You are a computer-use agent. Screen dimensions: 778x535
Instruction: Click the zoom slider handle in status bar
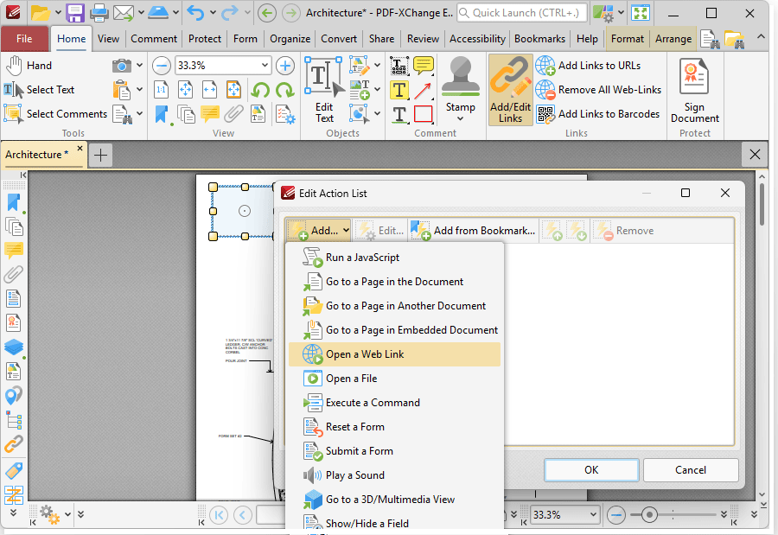[x=649, y=515]
